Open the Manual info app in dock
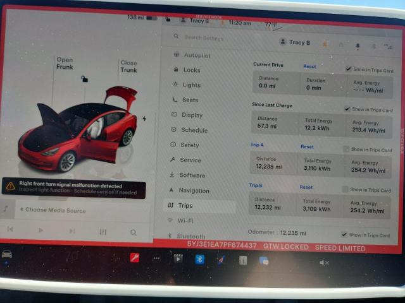This screenshot has width=405, height=303. coord(243,261)
